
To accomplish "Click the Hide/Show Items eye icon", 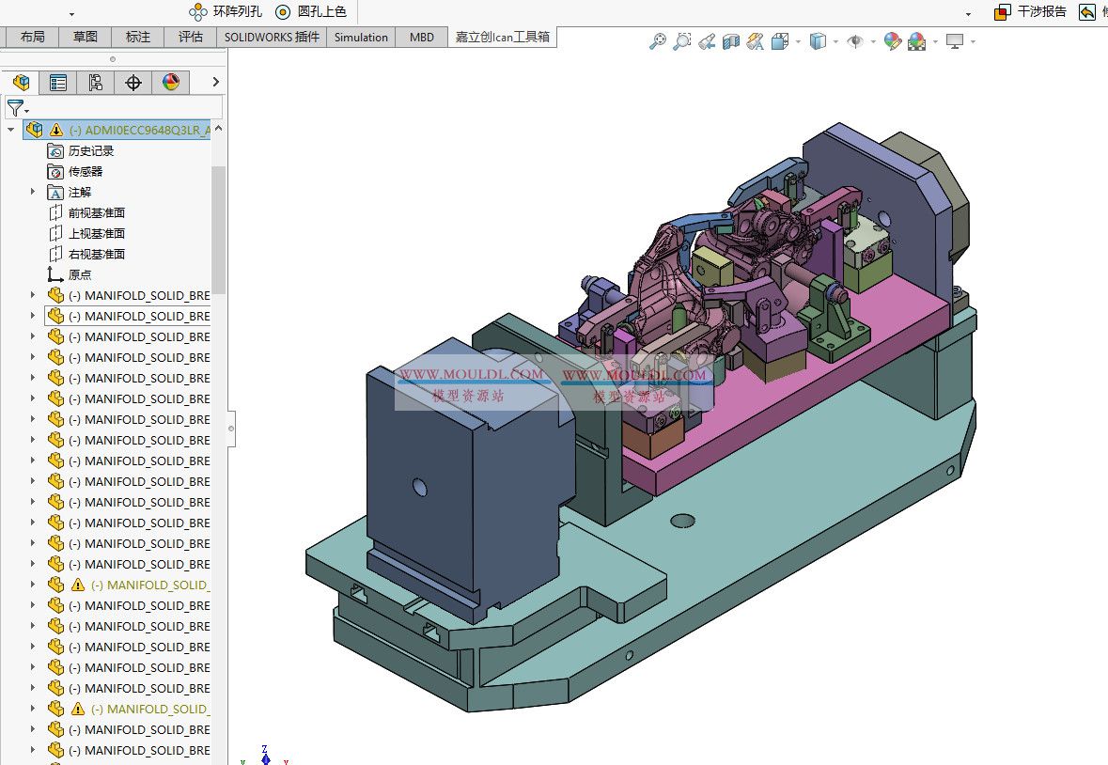I will coord(856,41).
